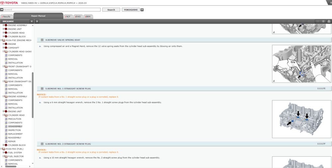Collapse section 4 Remove Valve Spring Seat

[42, 40]
